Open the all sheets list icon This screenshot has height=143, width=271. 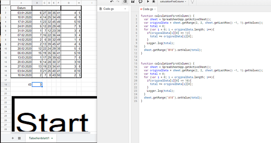pos(19,138)
